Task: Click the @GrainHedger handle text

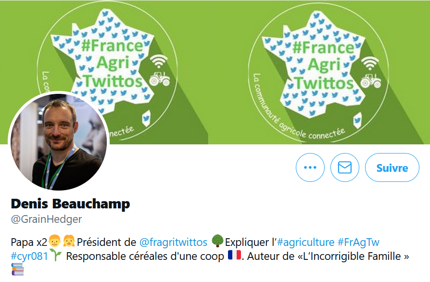Action: click(x=46, y=219)
